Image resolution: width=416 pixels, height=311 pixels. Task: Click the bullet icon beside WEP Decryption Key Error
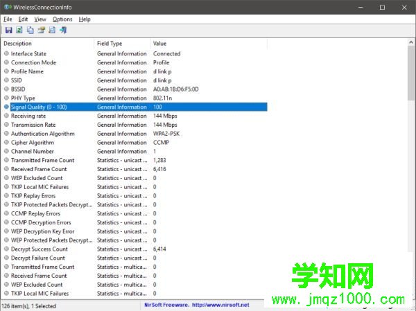click(7, 231)
